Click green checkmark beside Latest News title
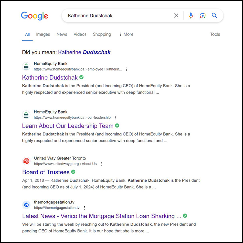This screenshot has width=243, height=243. [x=185, y=216]
